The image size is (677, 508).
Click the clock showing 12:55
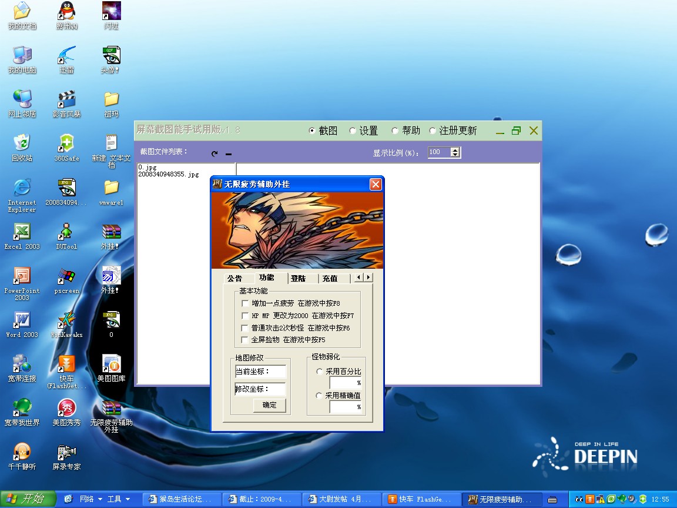tap(660, 499)
